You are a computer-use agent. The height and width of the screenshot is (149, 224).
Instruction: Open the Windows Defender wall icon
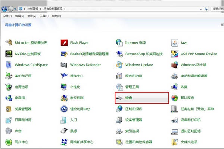[x=64, y=65]
